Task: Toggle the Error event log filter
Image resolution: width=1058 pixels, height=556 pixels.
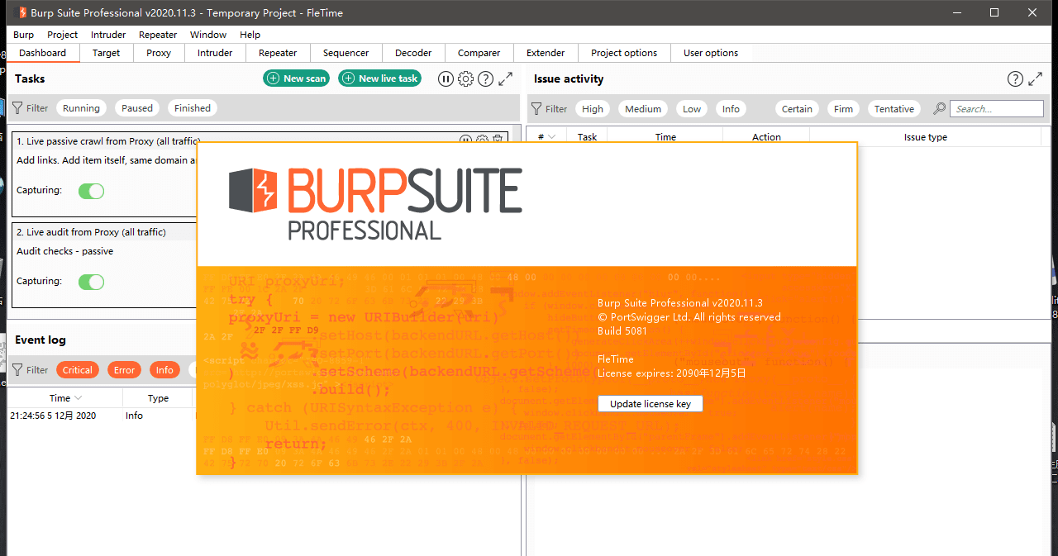Action: 125,370
